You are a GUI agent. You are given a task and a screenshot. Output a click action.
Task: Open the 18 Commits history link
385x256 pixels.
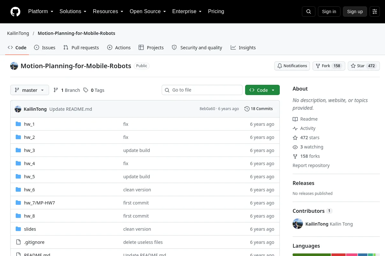pos(259,109)
